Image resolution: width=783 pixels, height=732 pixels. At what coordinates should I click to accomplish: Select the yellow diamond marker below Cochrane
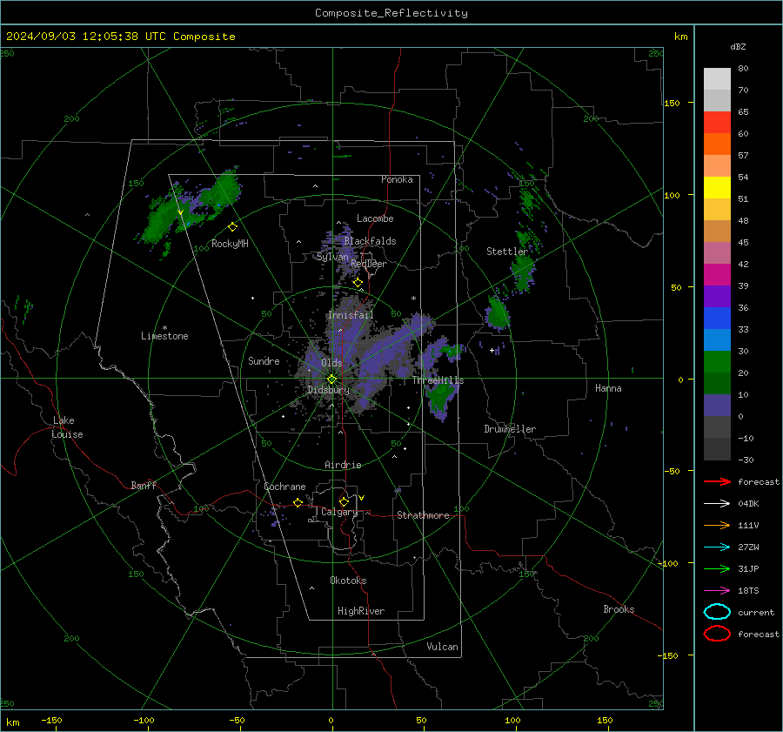(298, 502)
